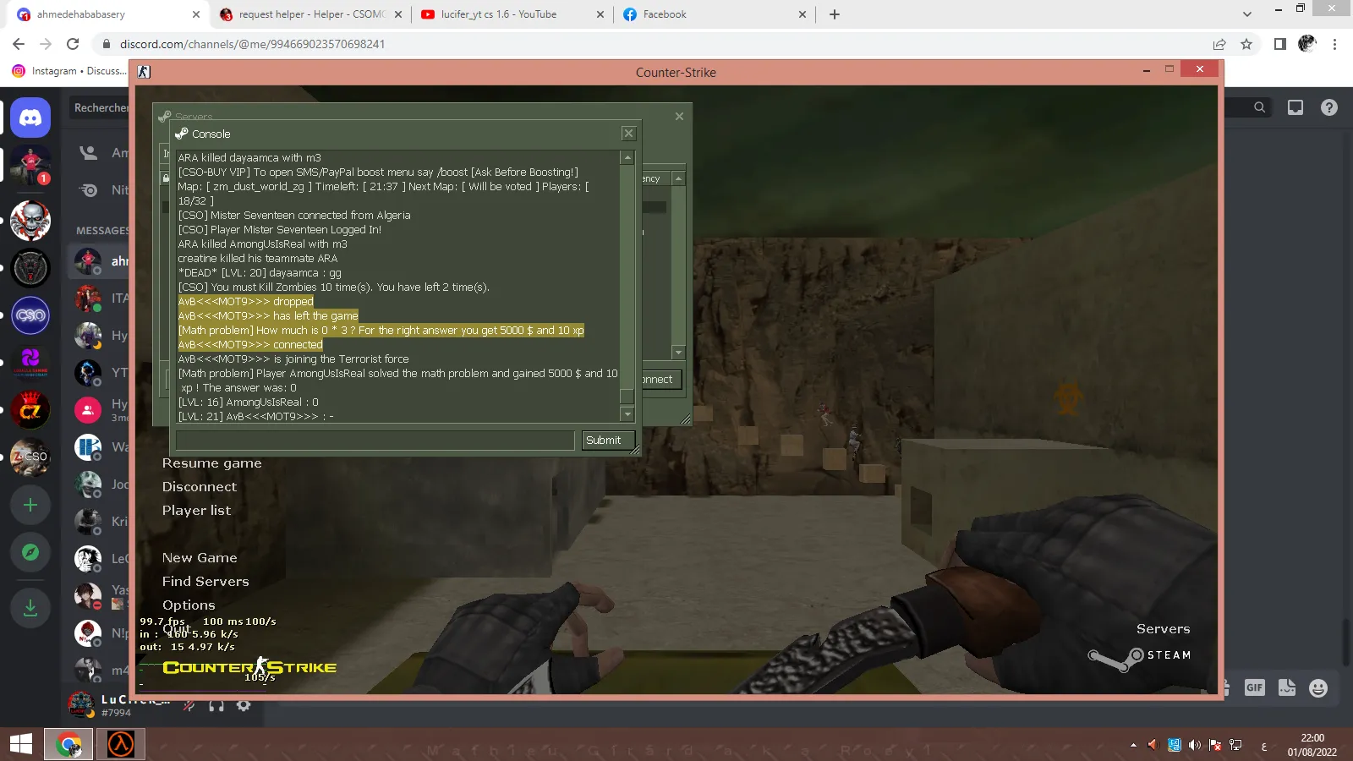
Task: Click the Chrome address bar
Action: (651, 44)
